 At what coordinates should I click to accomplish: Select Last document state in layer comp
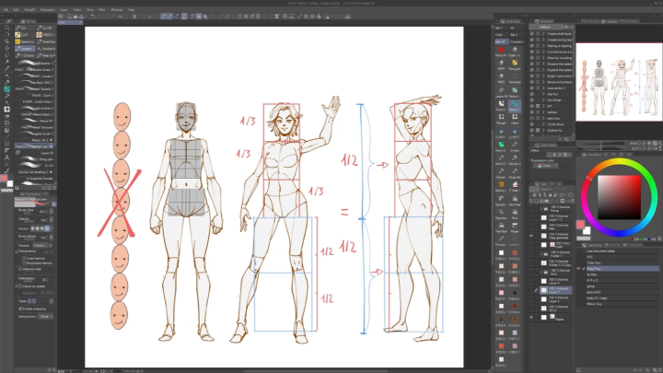click(x=618, y=251)
